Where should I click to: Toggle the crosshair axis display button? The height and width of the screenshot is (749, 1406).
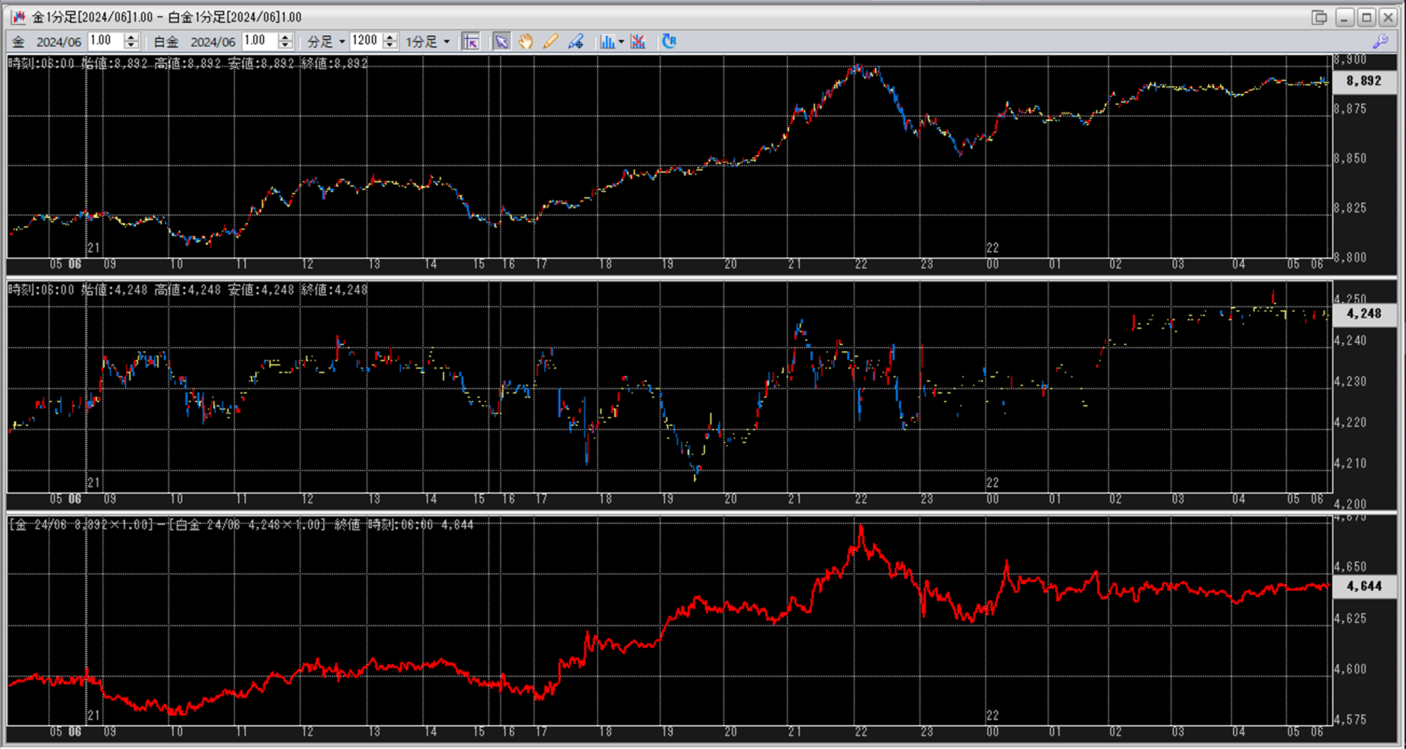(x=471, y=41)
